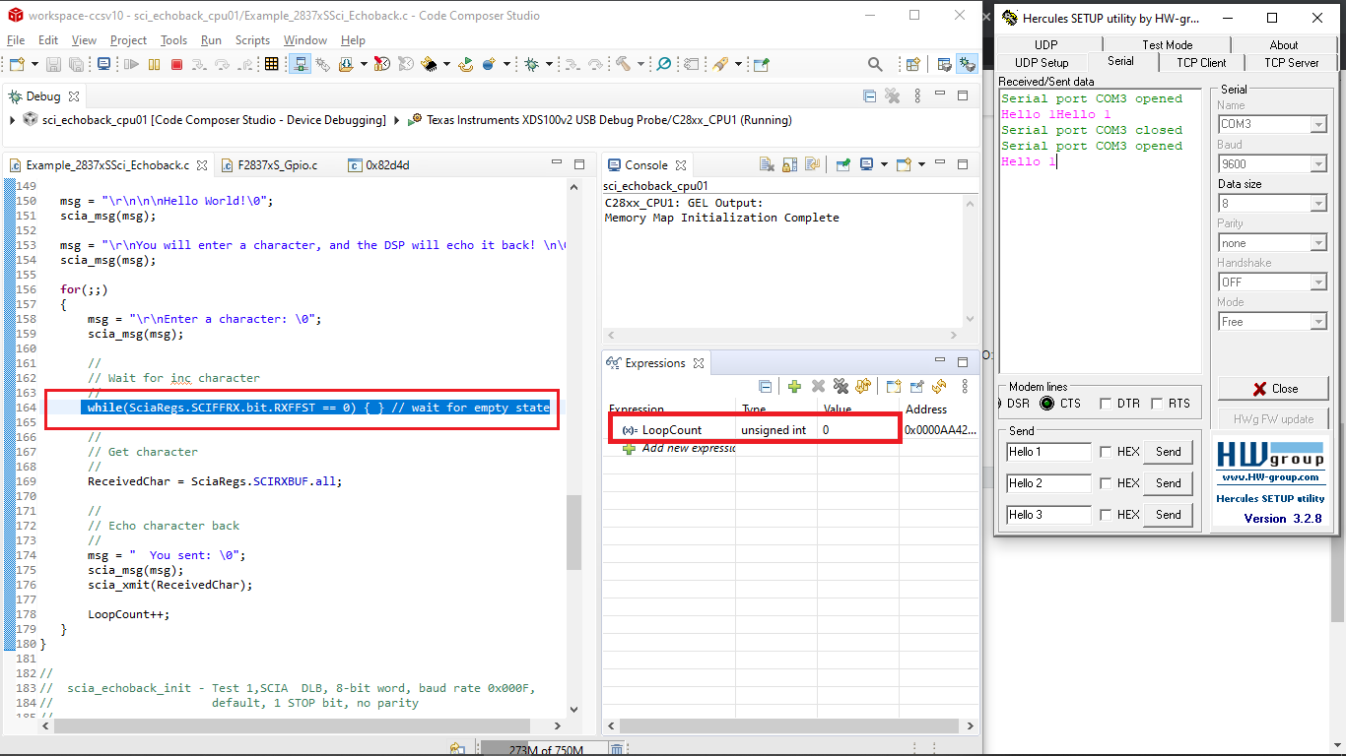Click the Load program chip icon
Screen dimensions: 1346x756
(x=430, y=64)
